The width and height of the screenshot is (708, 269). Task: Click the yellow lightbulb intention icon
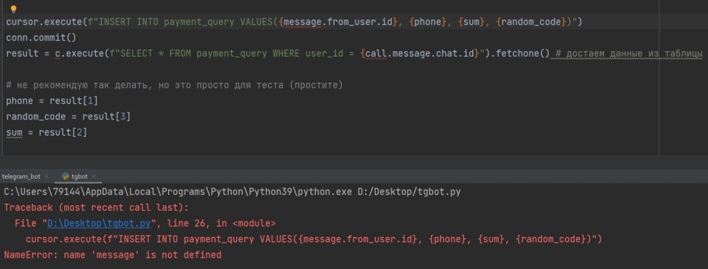(14, 9)
